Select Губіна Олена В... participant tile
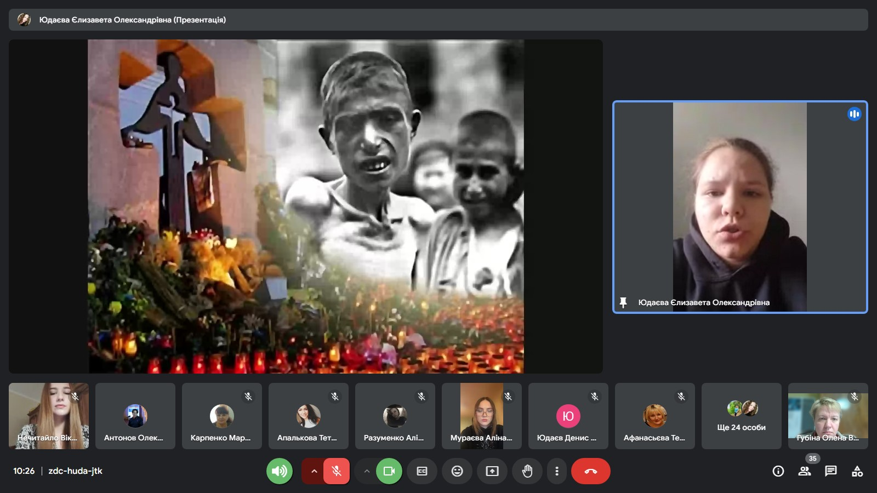 pyautogui.click(x=828, y=416)
